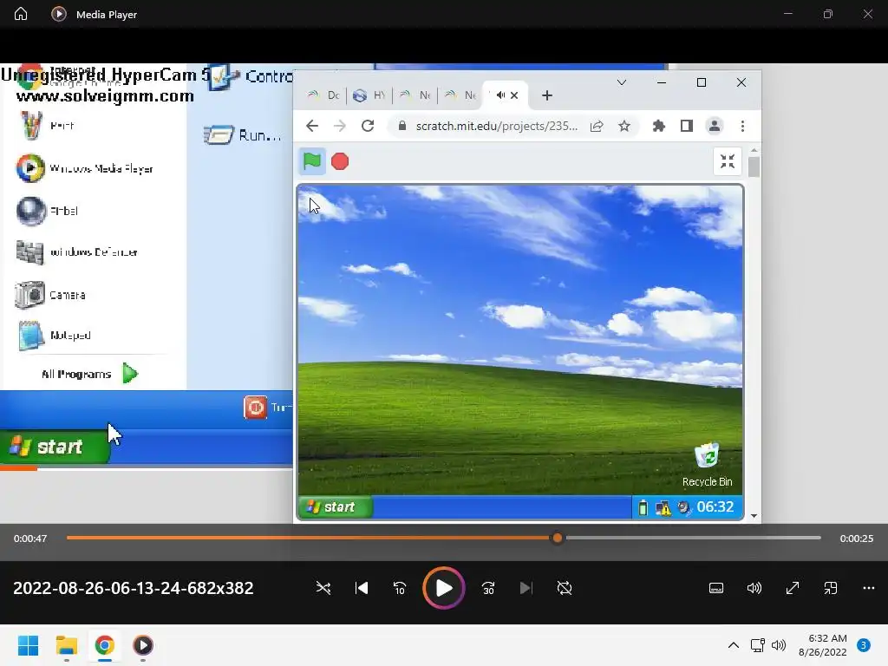Screen dimensions: 888x666
Task: Go forward in the Chrome window
Action: click(340, 126)
